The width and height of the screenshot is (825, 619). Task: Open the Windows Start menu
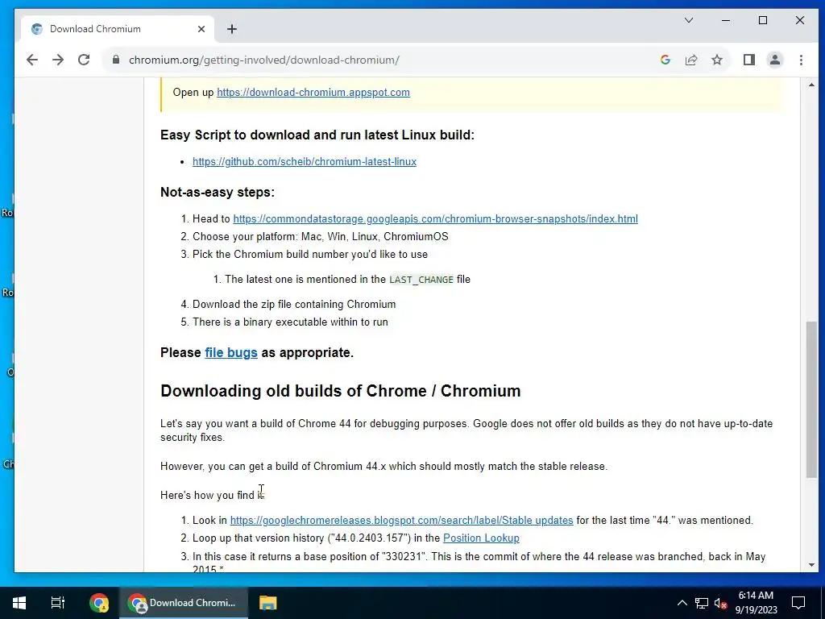click(19, 603)
